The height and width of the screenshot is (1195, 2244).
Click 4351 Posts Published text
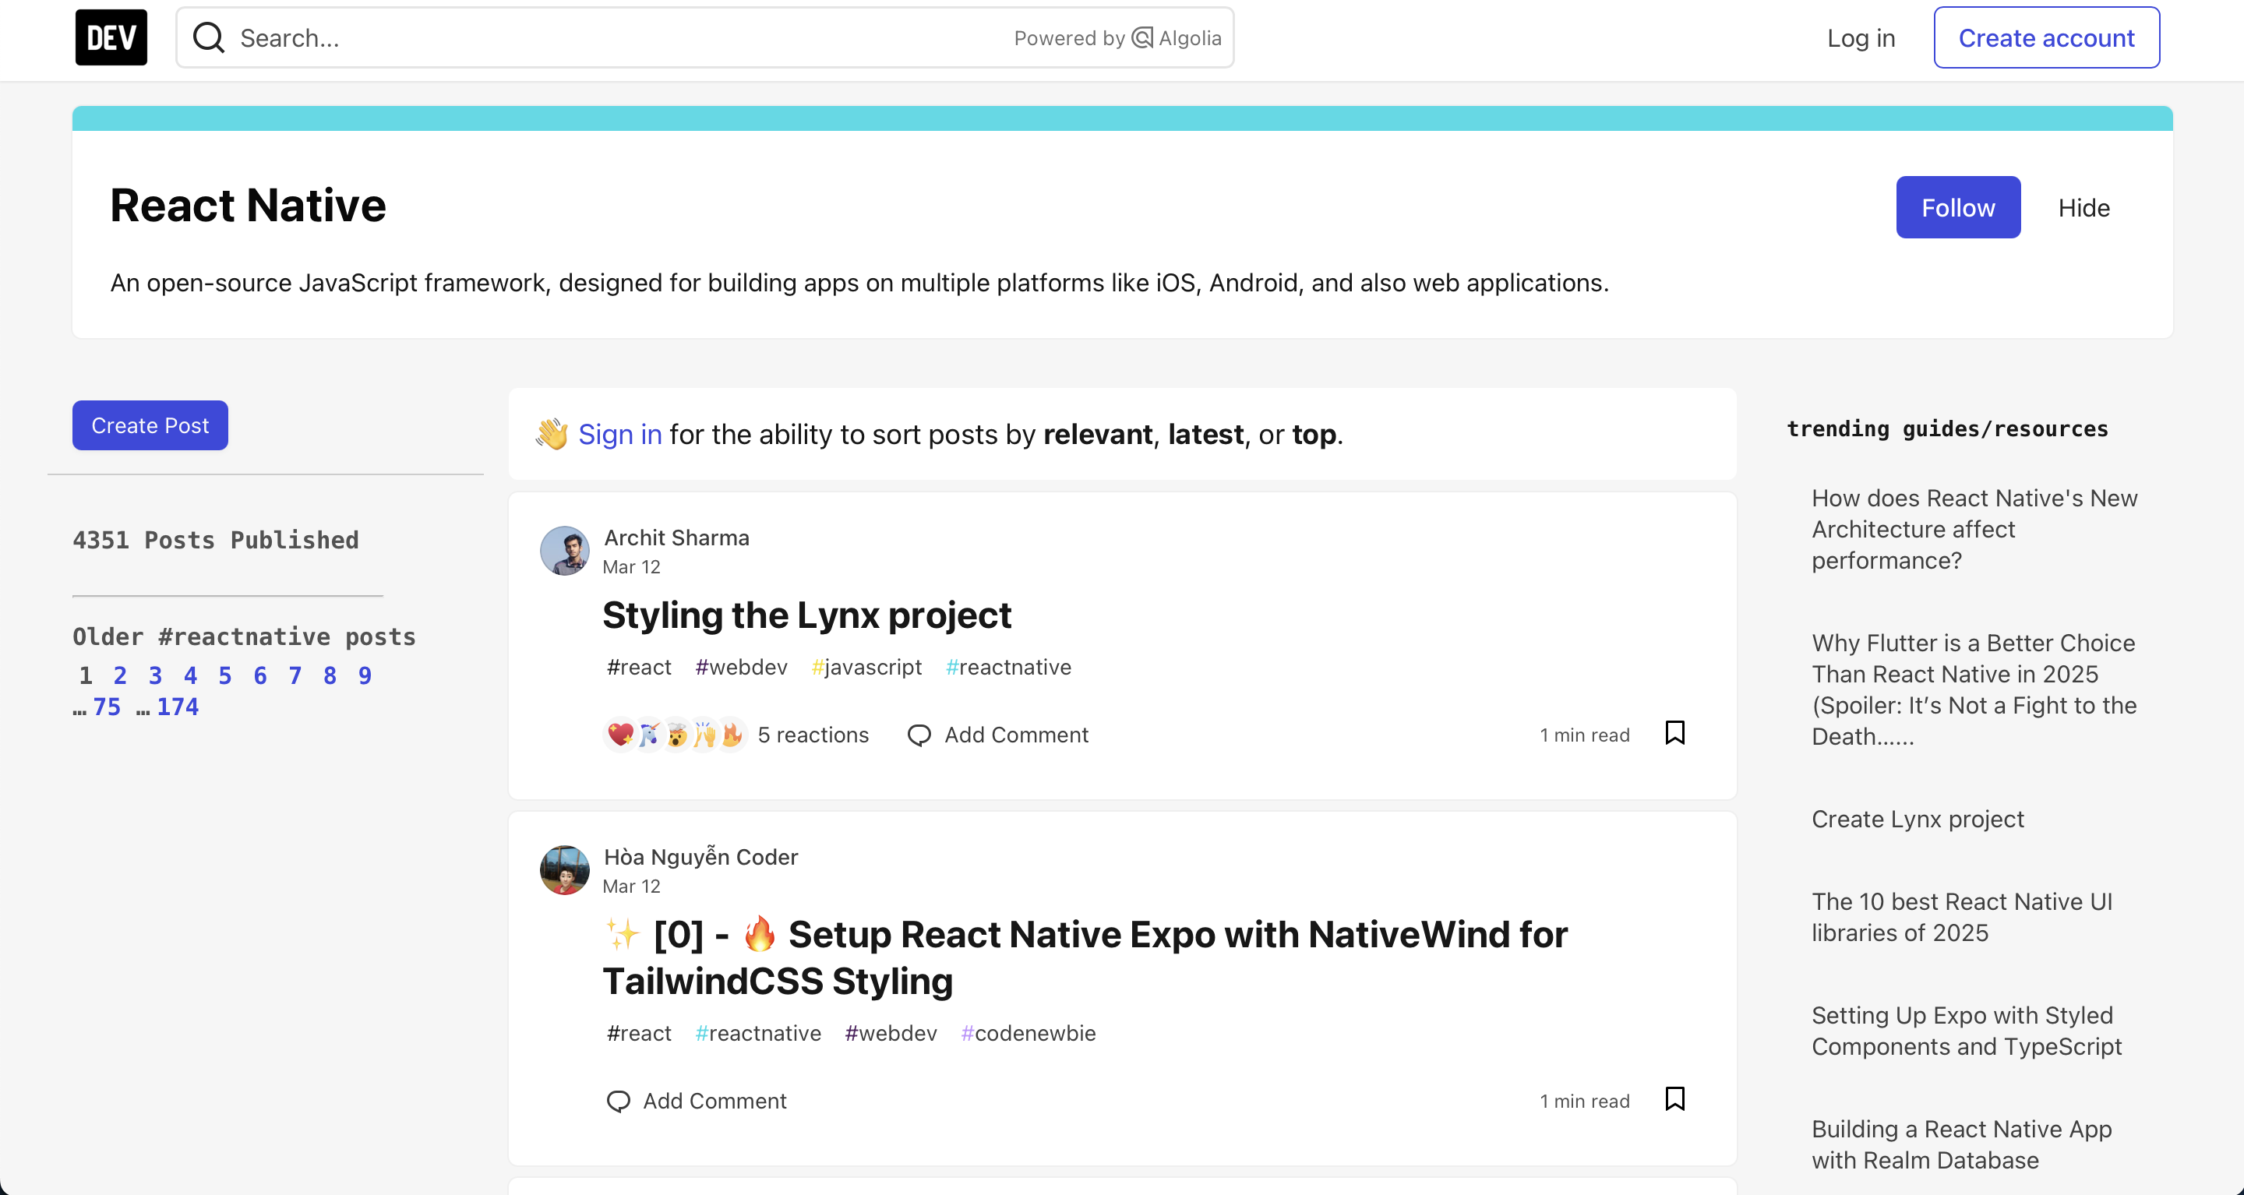pyautogui.click(x=215, y=541)
